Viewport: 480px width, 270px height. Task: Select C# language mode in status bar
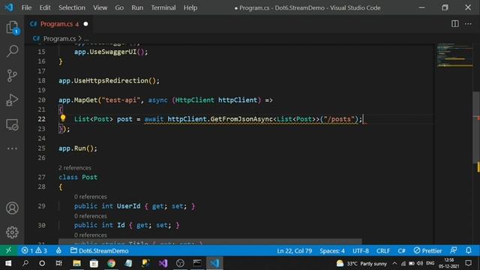pyautogui.click(x=402, y=250)
